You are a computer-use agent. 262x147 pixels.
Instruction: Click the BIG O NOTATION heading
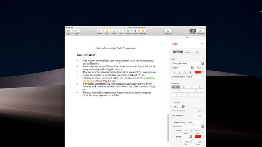click(x=86, y=55)
